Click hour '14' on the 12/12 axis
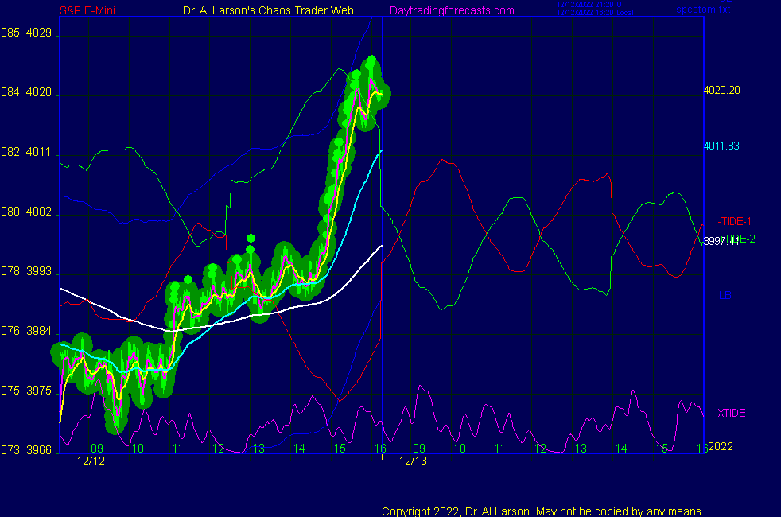 (299, 449)
